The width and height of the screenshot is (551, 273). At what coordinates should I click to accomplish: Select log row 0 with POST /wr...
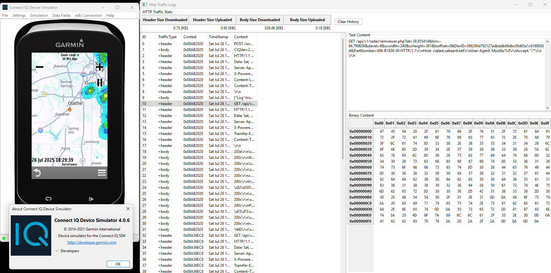coord(199,44)
